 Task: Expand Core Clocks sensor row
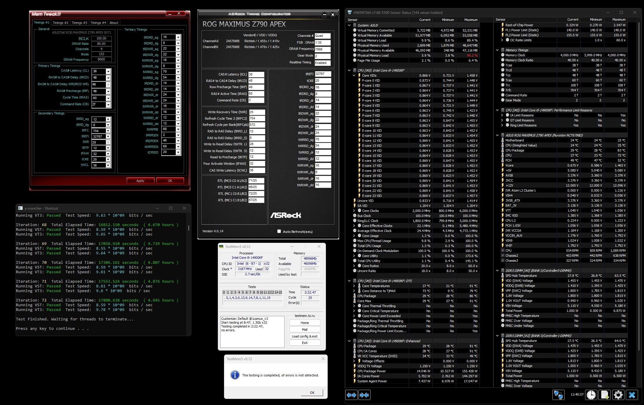(x=354, y=211)
